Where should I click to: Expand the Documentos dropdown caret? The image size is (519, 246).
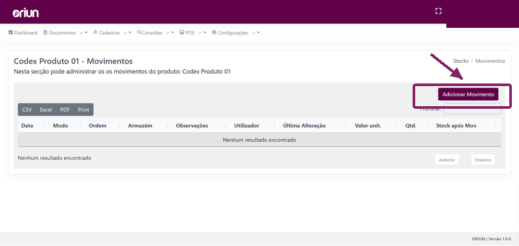(x=86, y=32)
